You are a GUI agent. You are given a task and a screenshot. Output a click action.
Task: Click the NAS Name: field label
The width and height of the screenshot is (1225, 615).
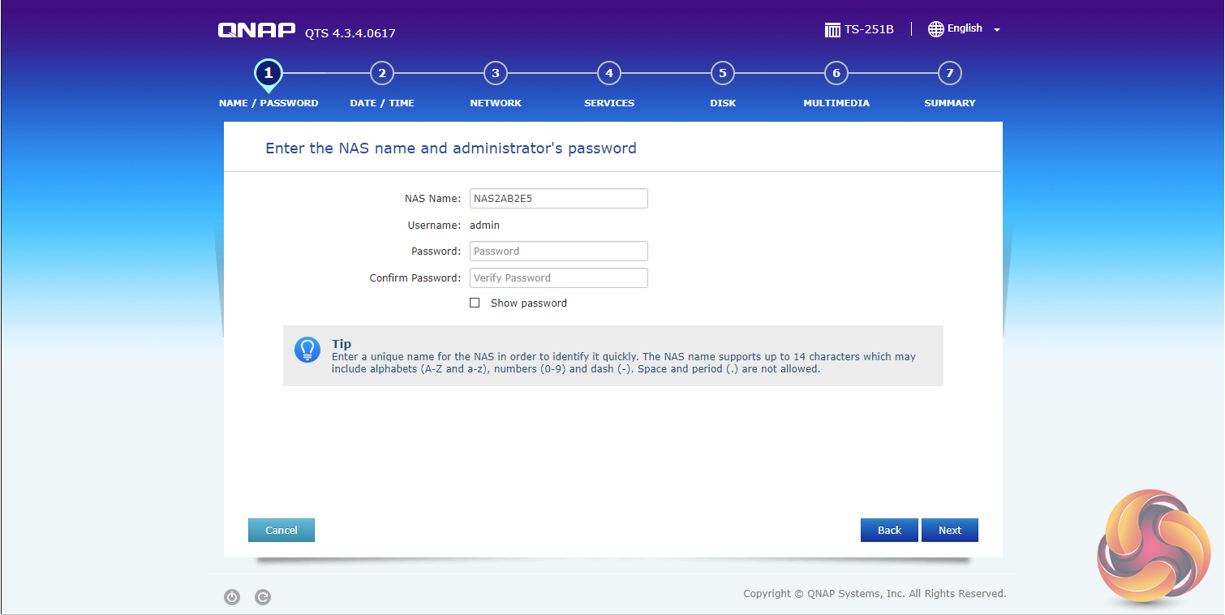[x=432, y=199]
